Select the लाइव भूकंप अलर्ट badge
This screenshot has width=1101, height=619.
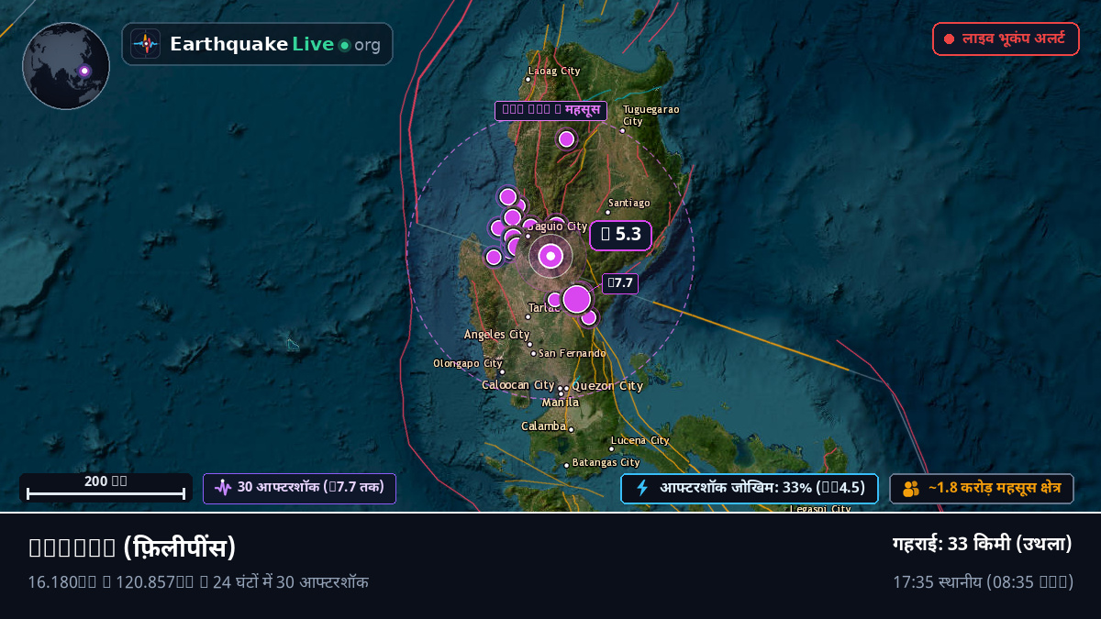click(x=1006, y=39)
